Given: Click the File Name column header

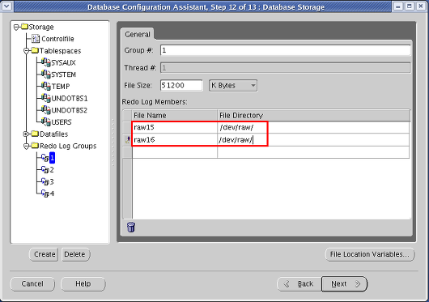Looking at the screenshot, I should (x=175, y=116).
